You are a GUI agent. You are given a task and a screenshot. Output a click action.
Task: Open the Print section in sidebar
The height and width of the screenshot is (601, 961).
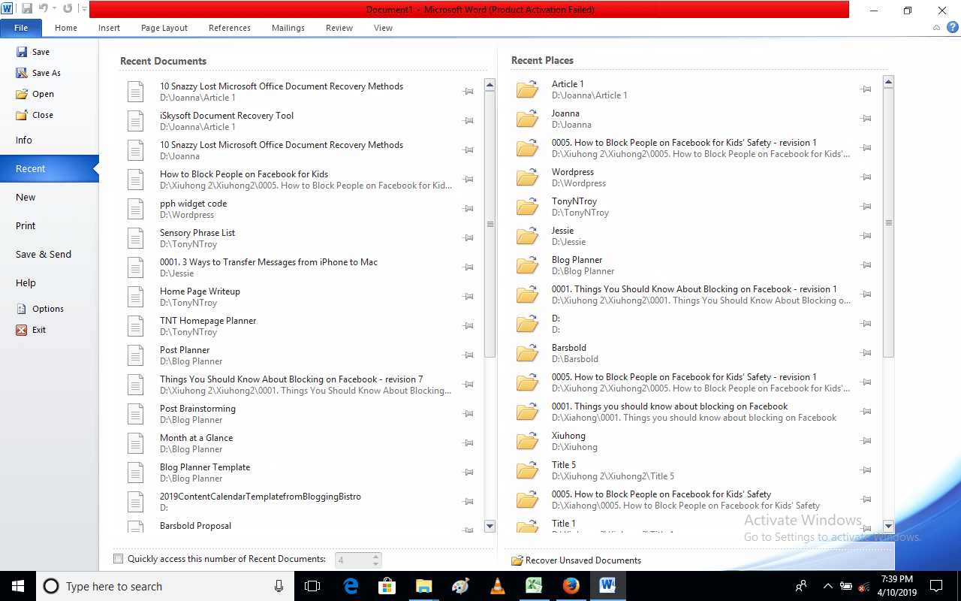pos(25,225)
